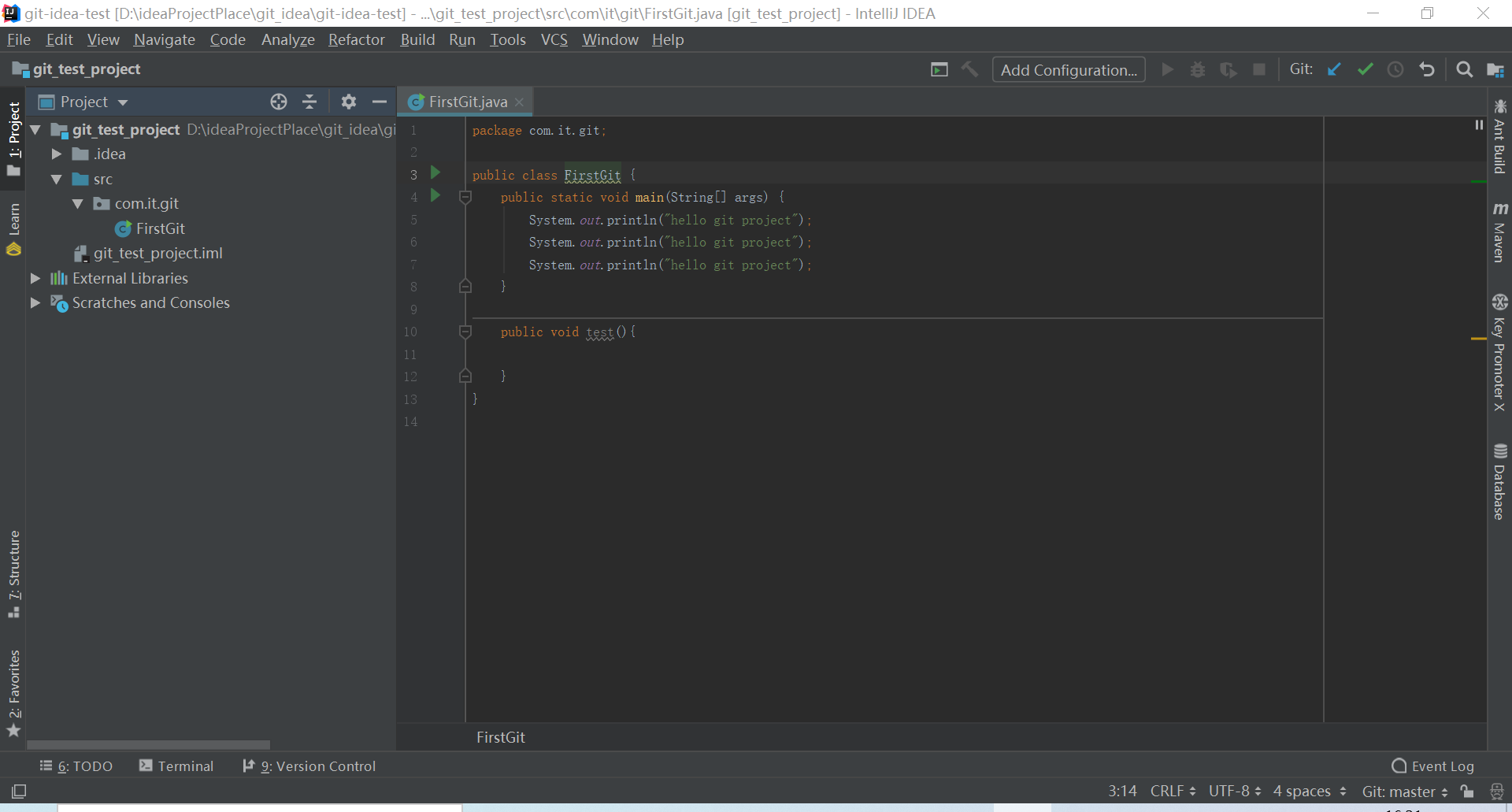Image resolution: width=1512 pixels, height=812 pixels.
Task: Click locate/scroll from source target icon
Action: (279, 102)
